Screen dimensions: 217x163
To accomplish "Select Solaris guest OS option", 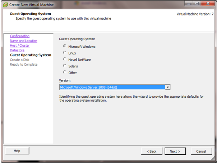I will 65,66.
